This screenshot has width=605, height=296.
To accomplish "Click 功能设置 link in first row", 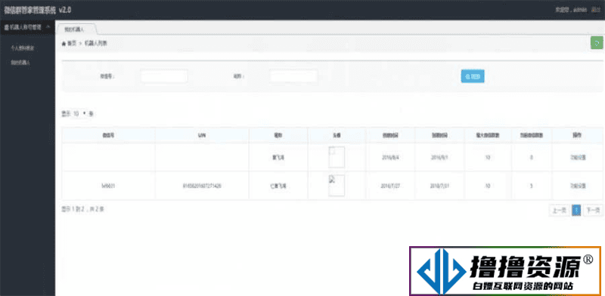I will [x=578, y=157].
